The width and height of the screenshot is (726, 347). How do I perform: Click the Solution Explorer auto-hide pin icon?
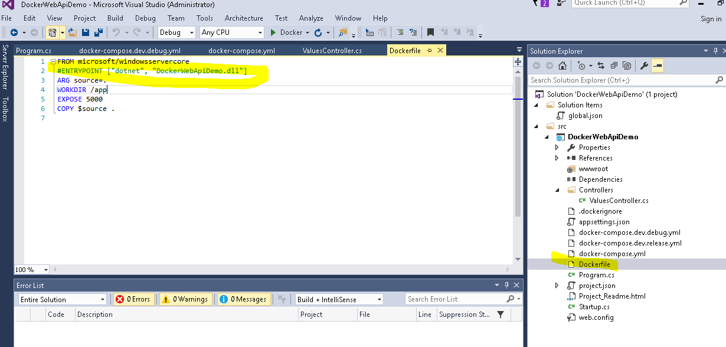[x=715, y=51]
